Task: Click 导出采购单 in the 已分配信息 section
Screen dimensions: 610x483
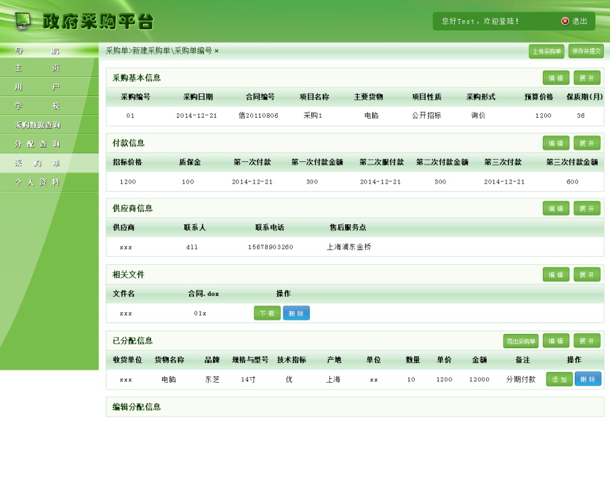Action: click(x=520, y=341)
